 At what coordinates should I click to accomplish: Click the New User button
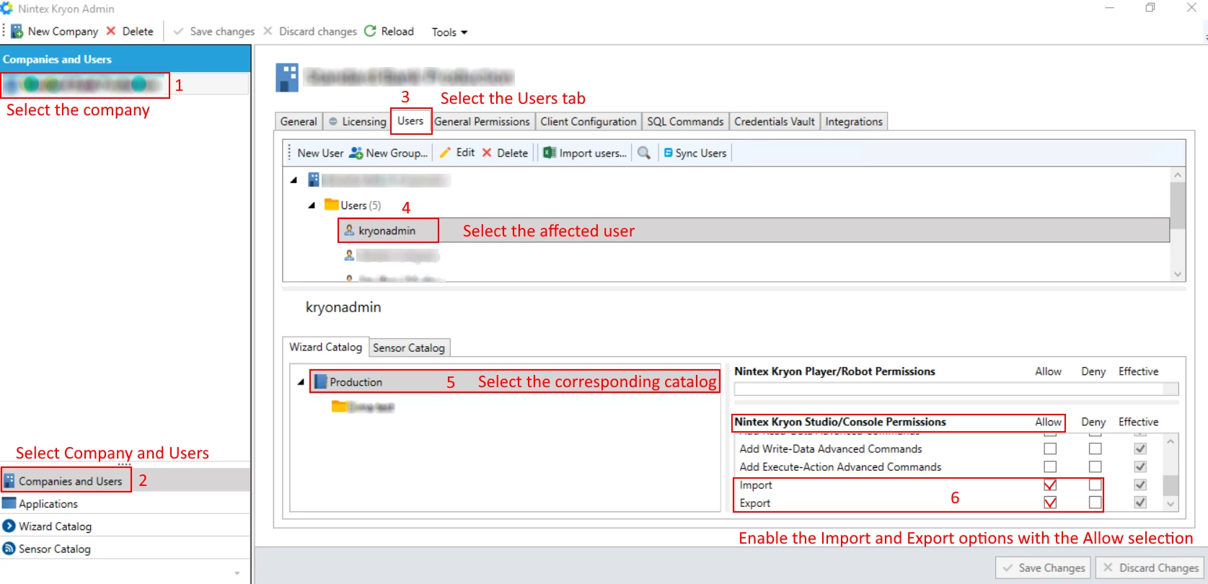320,153
